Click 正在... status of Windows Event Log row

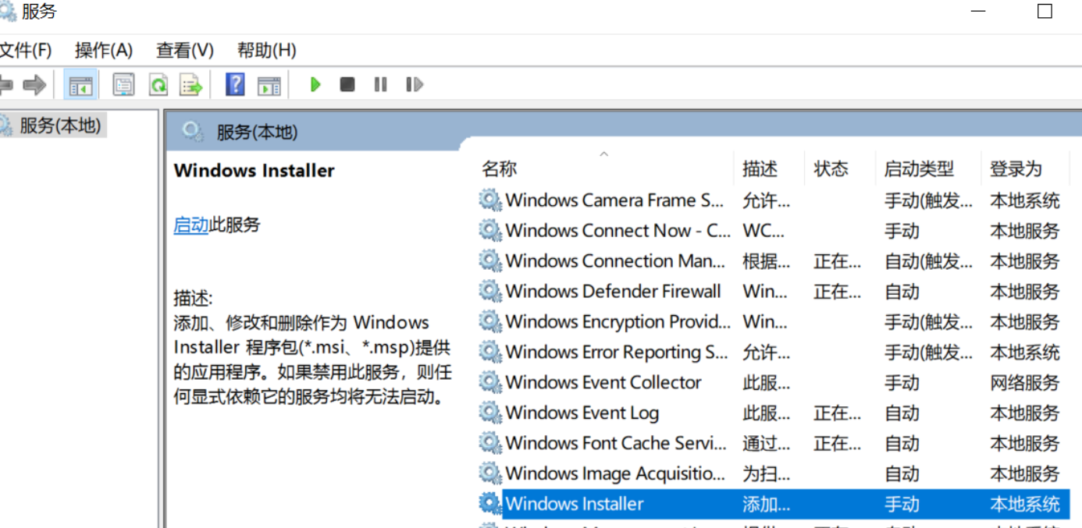(837, 413)
